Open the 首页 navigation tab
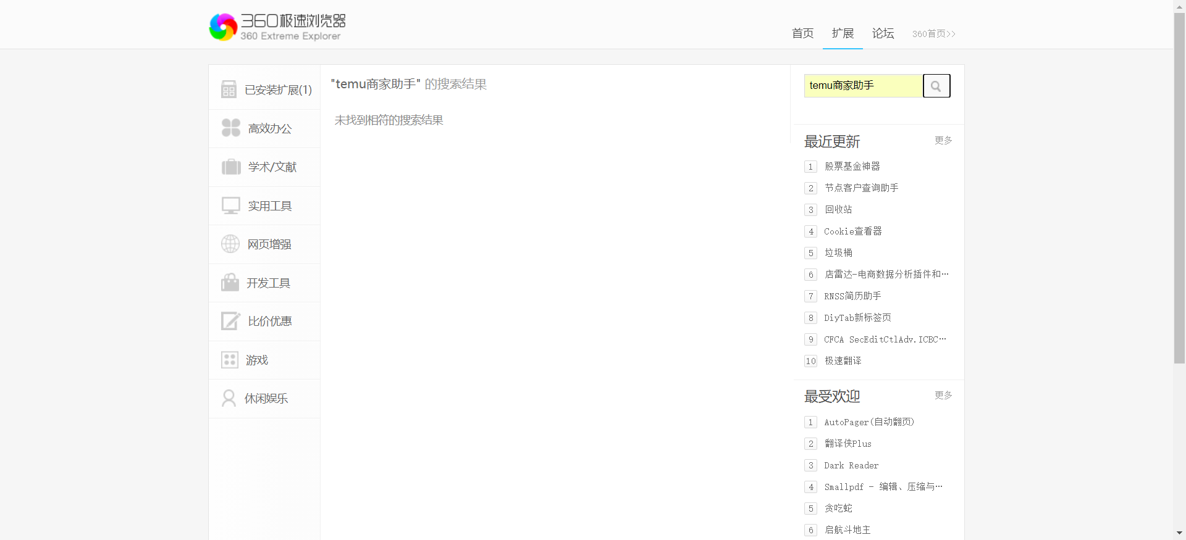 [802, 33]
